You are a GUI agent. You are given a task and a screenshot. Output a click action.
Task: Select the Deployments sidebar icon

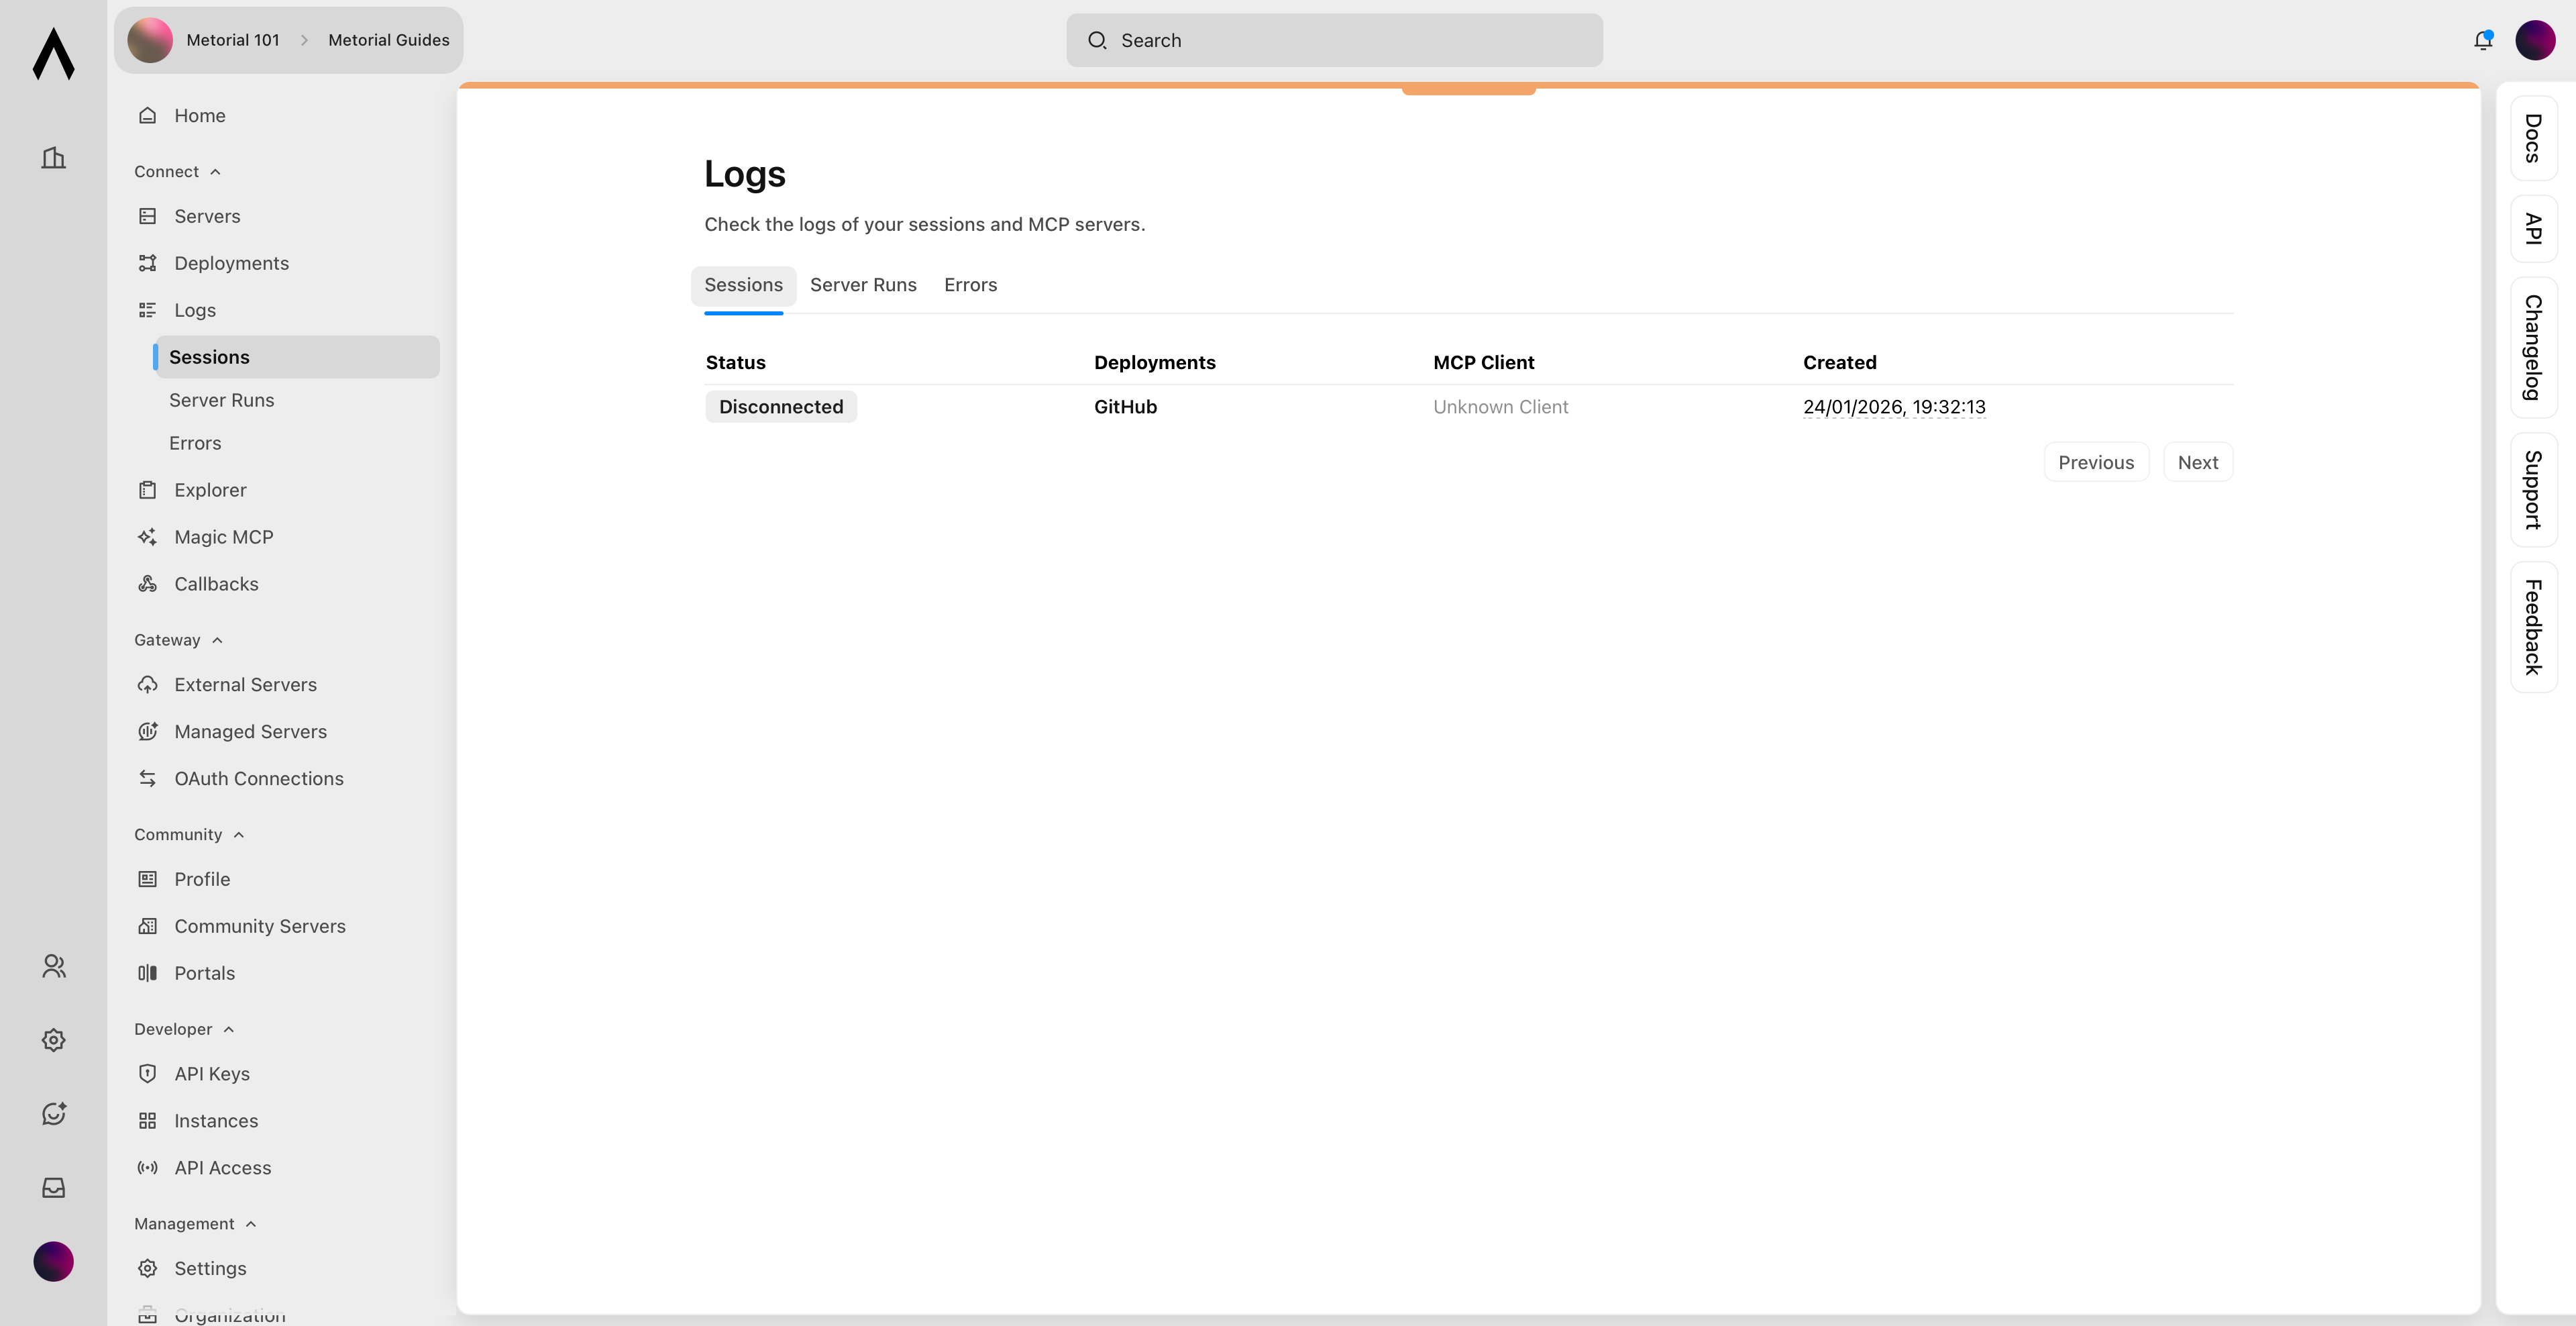pos(147,262)
